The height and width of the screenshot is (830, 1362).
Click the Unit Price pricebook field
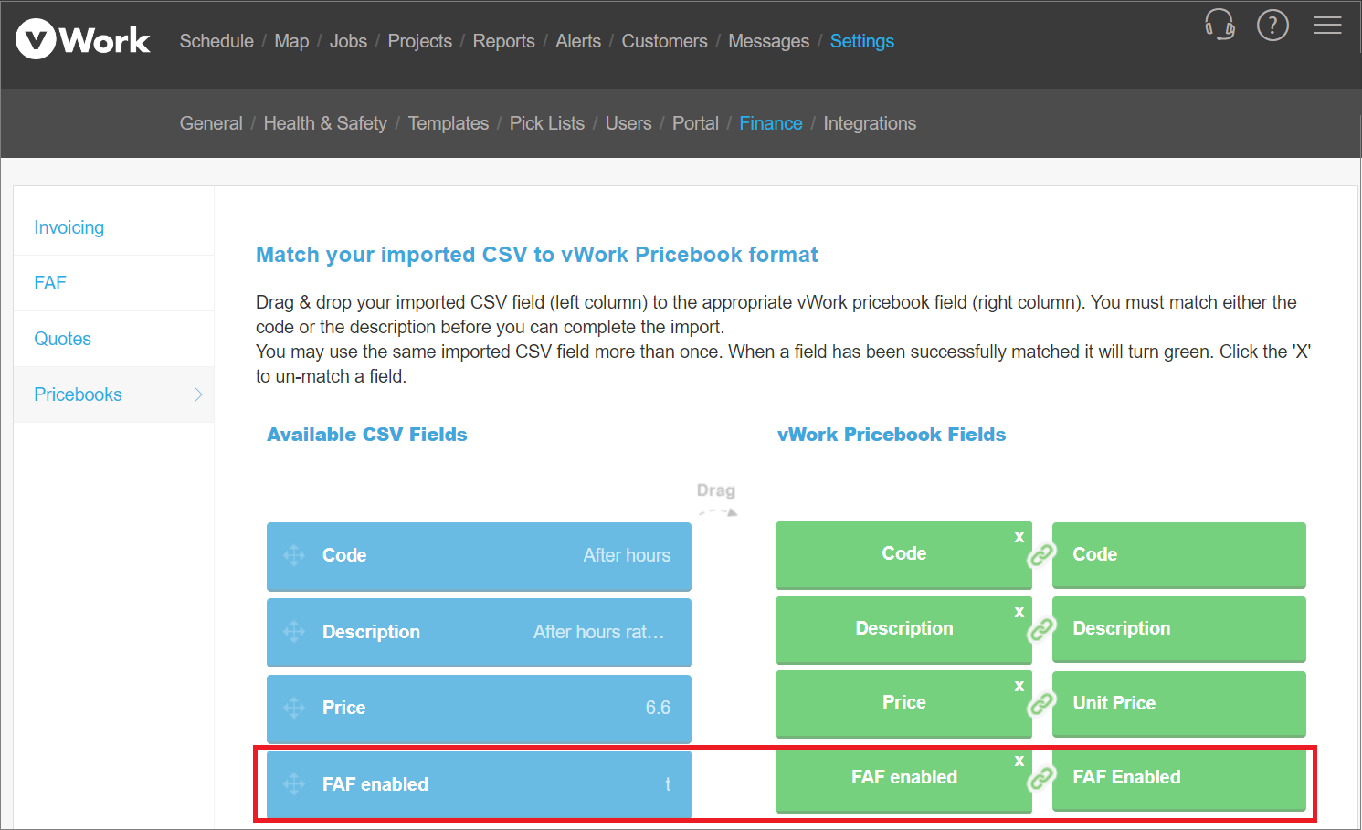(x=1178, y=704)
